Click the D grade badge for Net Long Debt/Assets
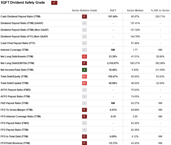The image size is (171, 145). click(84, 57)
